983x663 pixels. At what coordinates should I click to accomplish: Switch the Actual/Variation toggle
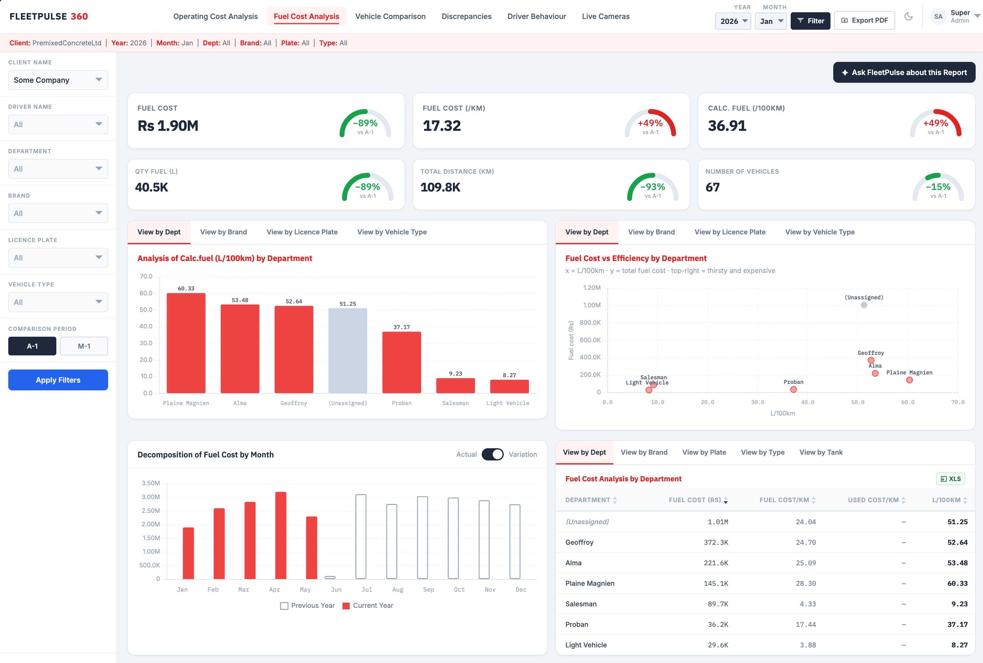[x=492, y=455]
